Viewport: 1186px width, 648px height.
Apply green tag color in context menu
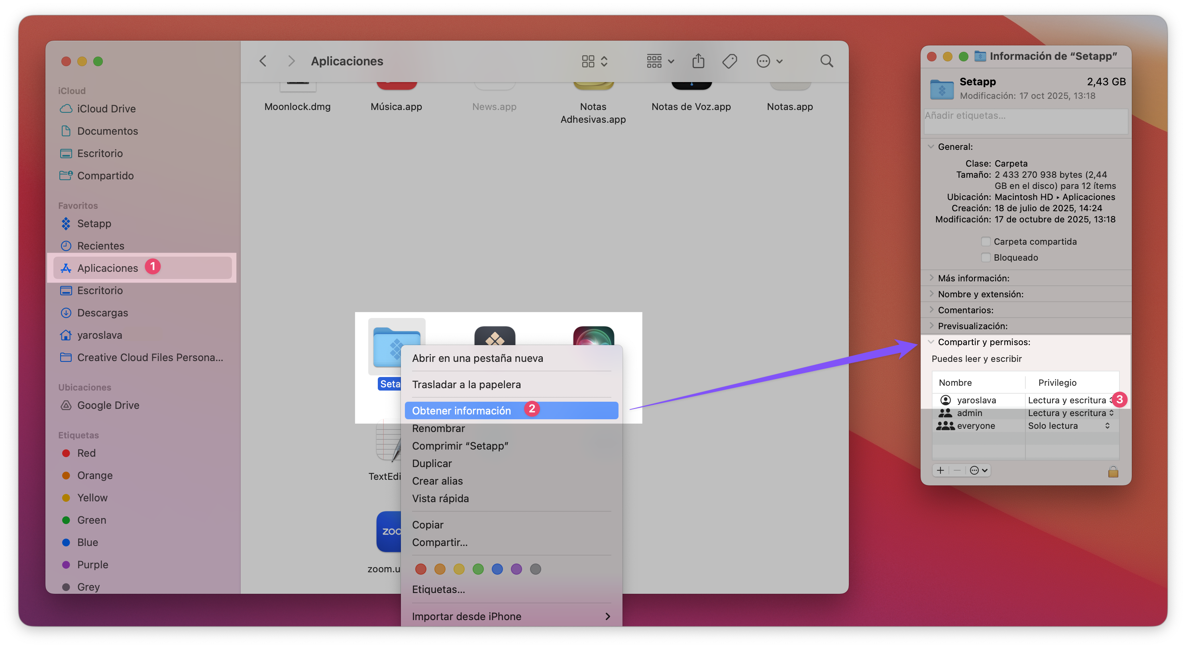(x=478, y=569)
